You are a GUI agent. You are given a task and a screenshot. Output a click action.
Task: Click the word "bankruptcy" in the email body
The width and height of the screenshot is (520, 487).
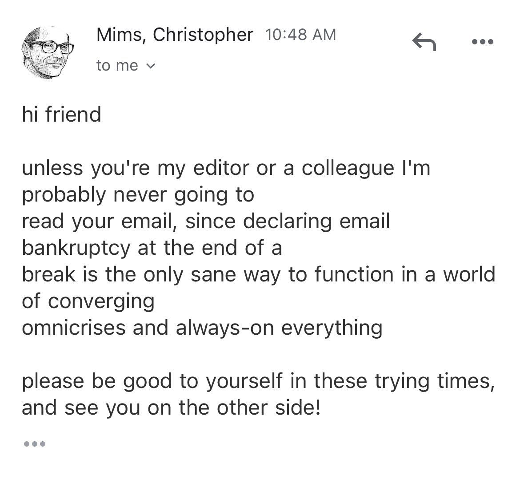[x=76, y=249]
